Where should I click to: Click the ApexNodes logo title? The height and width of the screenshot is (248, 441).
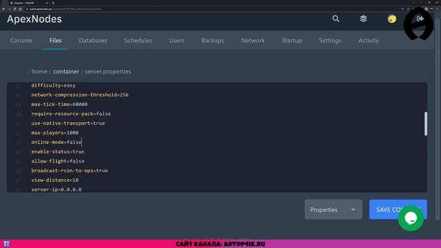click(x=34, y=19)
